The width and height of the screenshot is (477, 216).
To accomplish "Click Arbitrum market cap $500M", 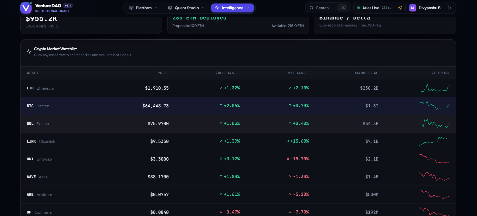I will point(372,195).
